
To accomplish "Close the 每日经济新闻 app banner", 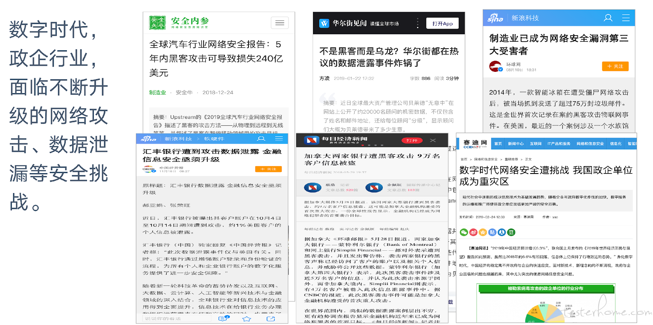I will (433, 140).
